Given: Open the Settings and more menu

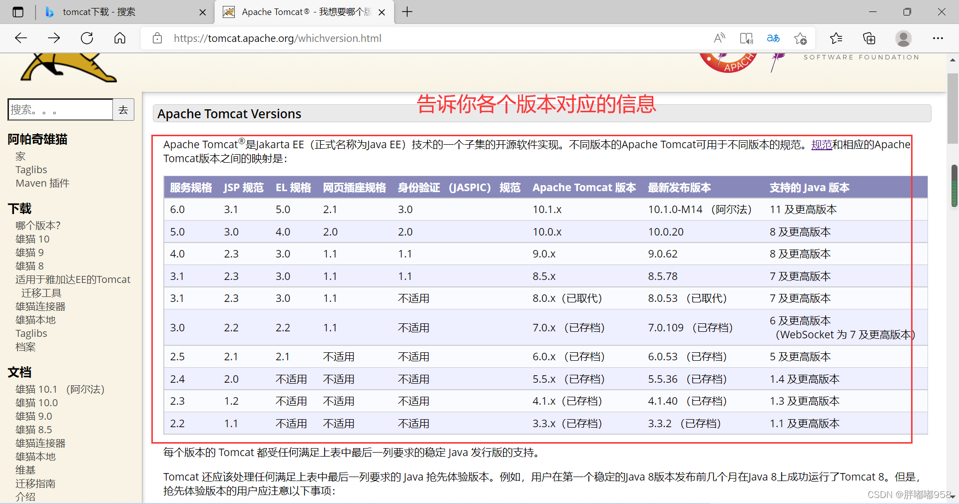Looking at the screenshot, I should 938,38.
